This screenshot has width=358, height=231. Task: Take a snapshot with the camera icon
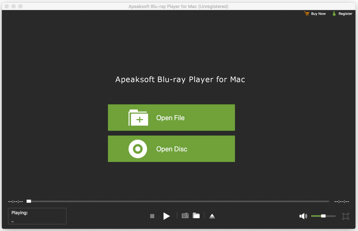pyautogui.click(x=185, y=215)
